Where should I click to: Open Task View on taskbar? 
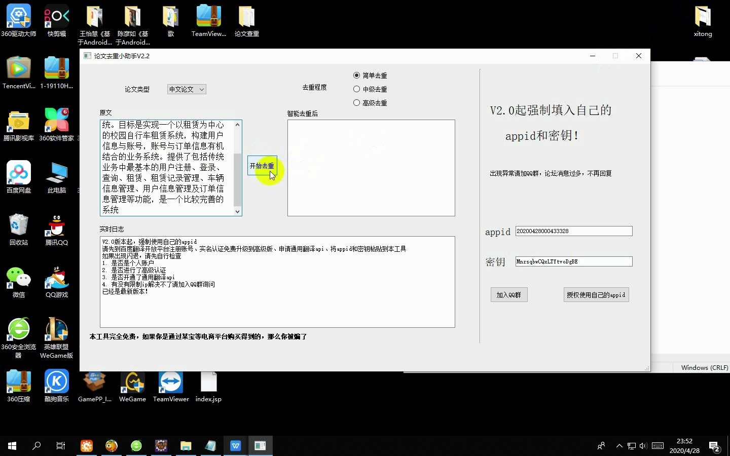point(61,446)
